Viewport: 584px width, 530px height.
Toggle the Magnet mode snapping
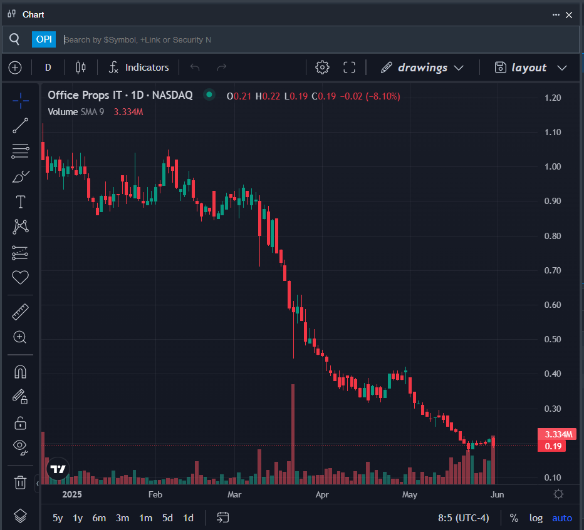(21, 372)
